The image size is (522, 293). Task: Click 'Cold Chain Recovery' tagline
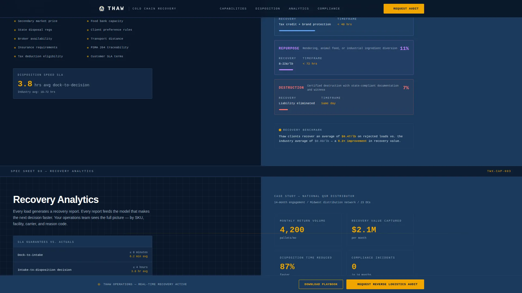tap(154, 9)
